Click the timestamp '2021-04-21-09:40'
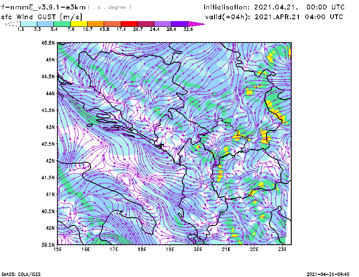The width and height of the screenshot is (359, 277). pos(328,274)
